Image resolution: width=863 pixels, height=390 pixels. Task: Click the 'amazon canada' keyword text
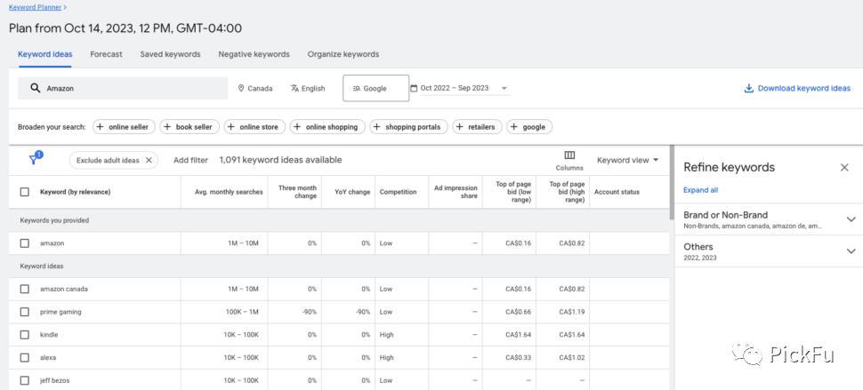pos(64,289)
